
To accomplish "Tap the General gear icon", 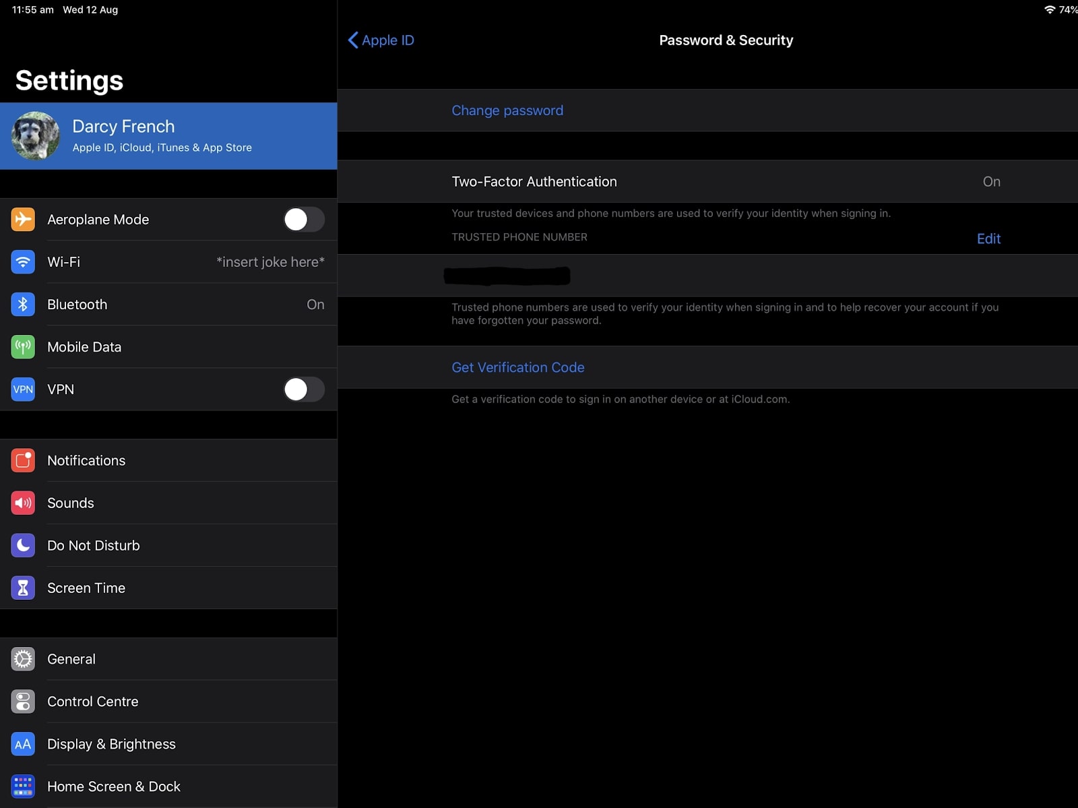I will 23,659.
